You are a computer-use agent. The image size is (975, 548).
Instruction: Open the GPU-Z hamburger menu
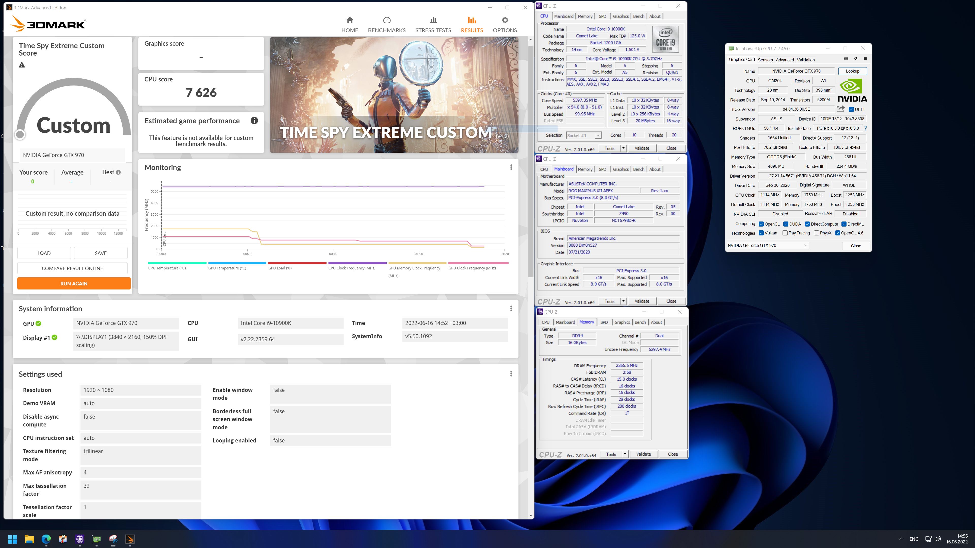coord(865,59)
